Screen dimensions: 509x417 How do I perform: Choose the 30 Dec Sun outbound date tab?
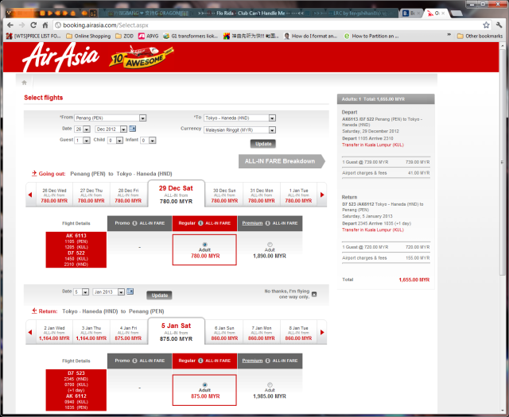coord(224,195)
